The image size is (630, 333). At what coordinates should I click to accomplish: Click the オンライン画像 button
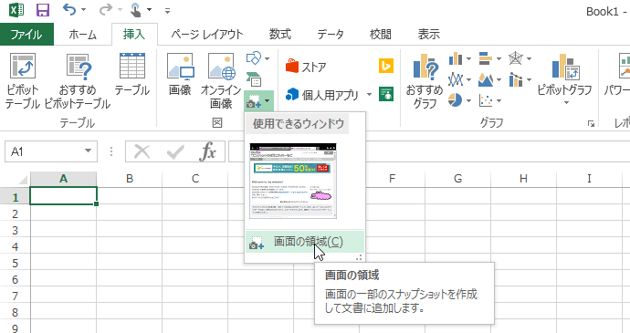221,80
